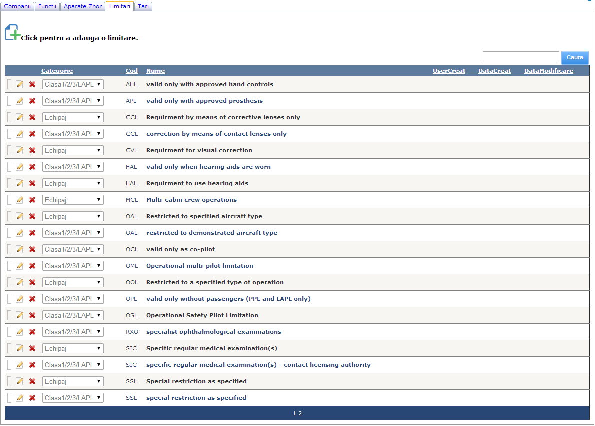
Task: Edit the Multi-cabin crew operations entry
Action: coord(20,200)
